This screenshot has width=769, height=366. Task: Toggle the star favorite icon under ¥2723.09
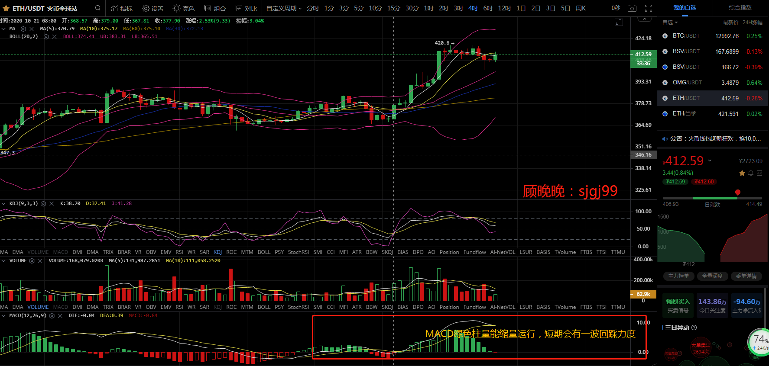pos(742,173)
